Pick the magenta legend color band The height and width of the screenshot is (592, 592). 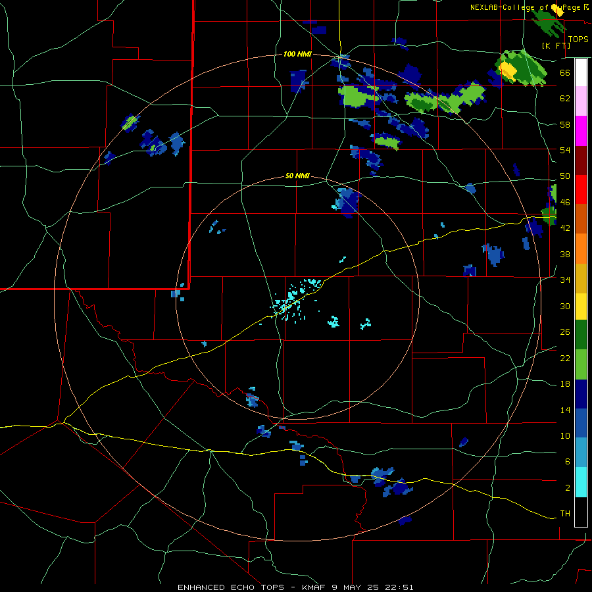pos(581,131)
